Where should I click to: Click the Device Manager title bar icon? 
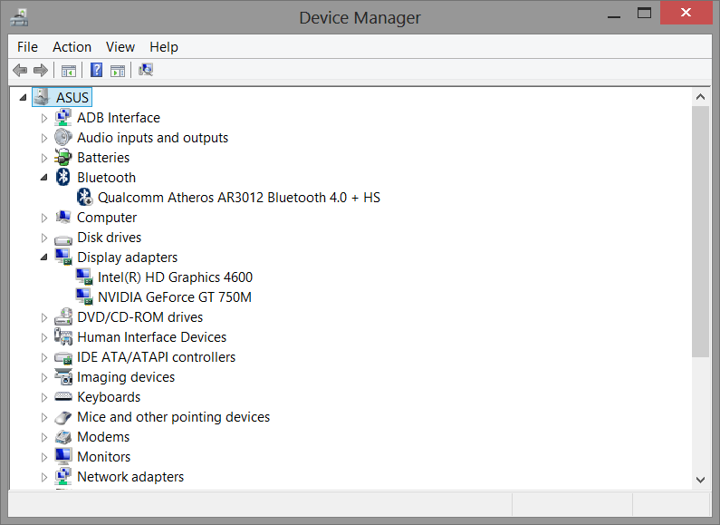(x=19, y=17)
